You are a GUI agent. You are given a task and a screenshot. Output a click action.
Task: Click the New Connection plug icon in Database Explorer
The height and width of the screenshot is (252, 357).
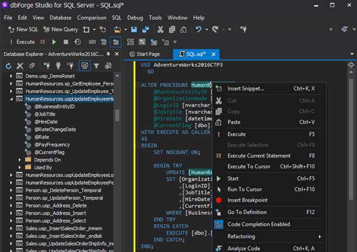[x=47, y=66]
